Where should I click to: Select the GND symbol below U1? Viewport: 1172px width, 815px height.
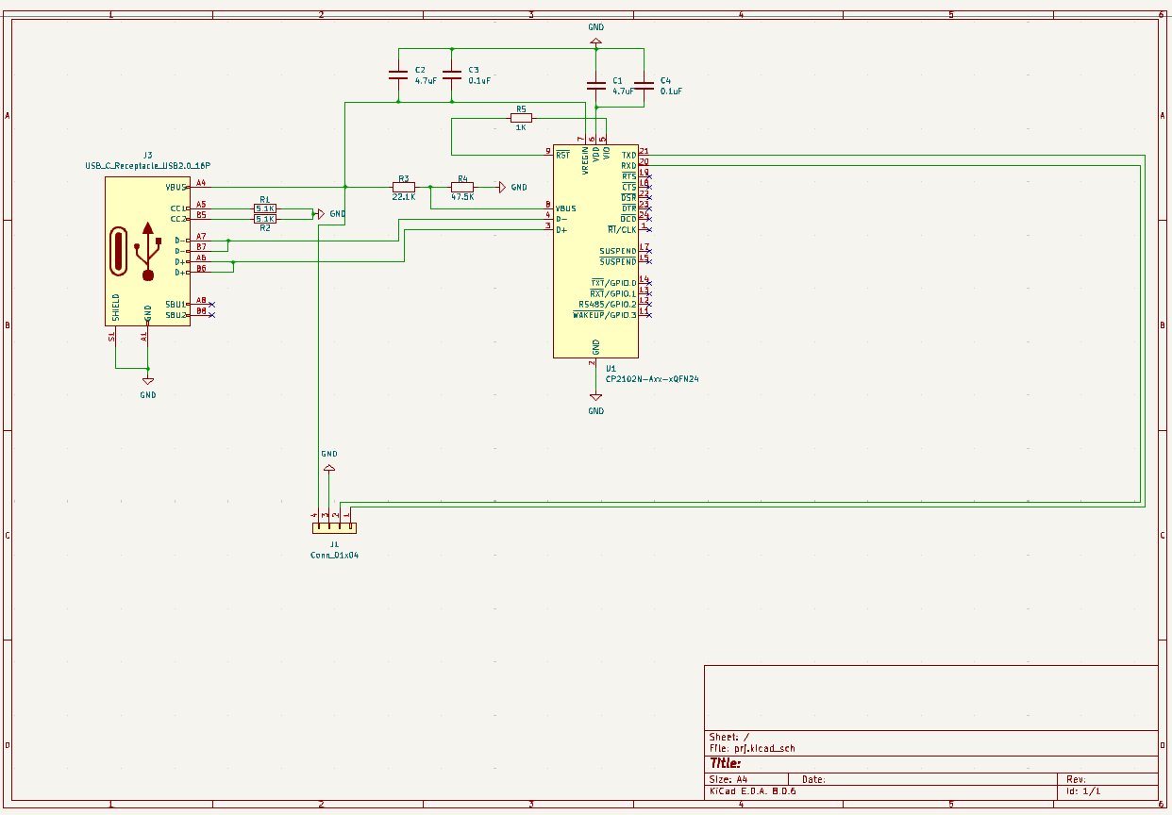click(x=595, y=397)
